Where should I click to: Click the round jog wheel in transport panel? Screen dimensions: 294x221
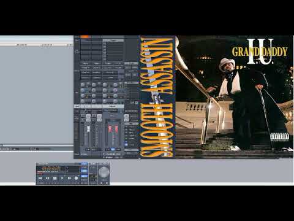click(x=104, y=172)
